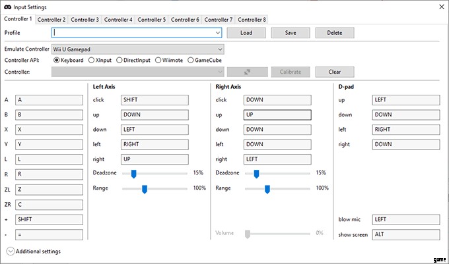
Task: Click the D-pad up field
Action: (406, 100)
